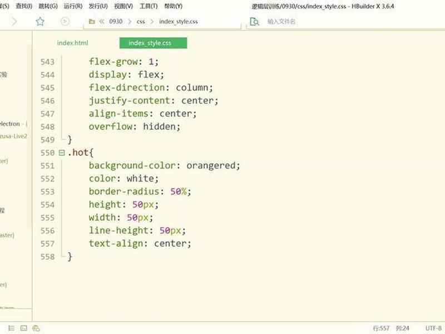Viewport: 445px width, 334px height.
Task: Click flex-direction property on line 545
Action: (127, 87)
